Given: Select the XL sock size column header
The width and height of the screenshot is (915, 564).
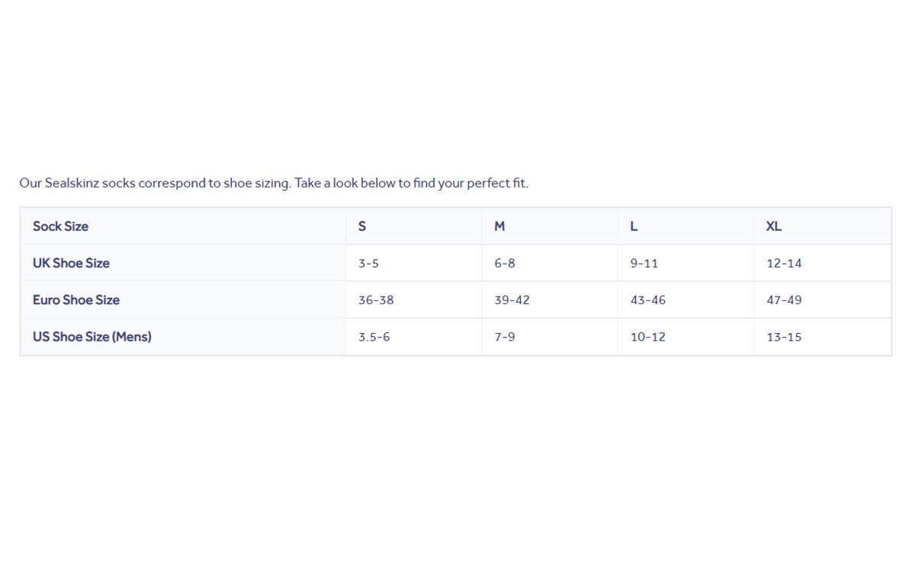Looking at the screenshot, I should point(774,226).
